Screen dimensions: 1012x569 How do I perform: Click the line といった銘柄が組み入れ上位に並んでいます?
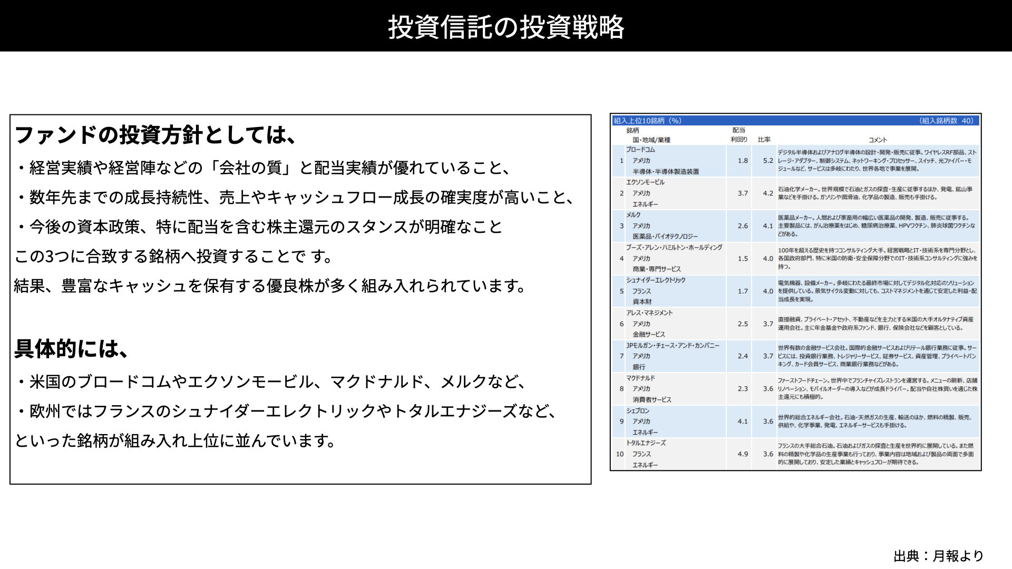point(176,440)
